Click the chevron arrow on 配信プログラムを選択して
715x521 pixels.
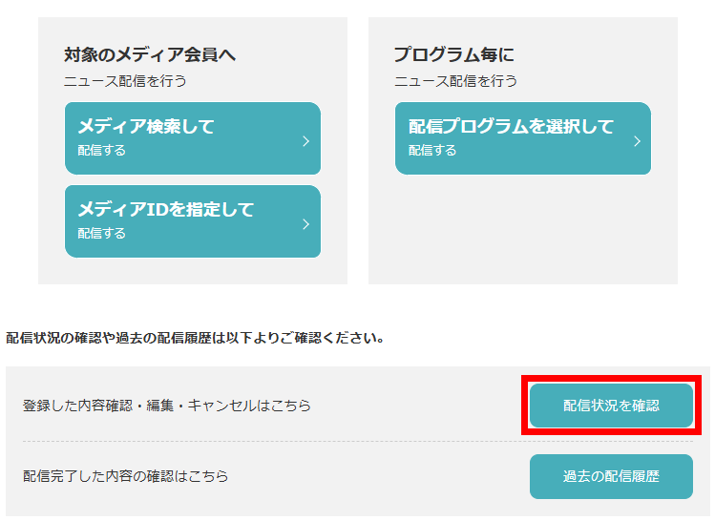(637, 141)
